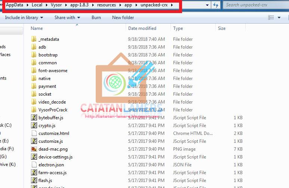Image resolution: width=289 pixels, height=188 pixels.
Task: Go to Vysor in the breadcrumb
Action: 56,5
